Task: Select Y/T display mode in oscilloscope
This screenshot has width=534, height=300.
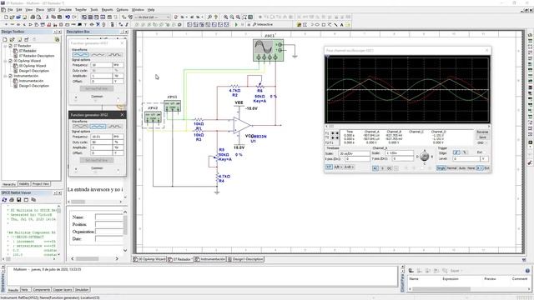Action: (x=329, y=167)
